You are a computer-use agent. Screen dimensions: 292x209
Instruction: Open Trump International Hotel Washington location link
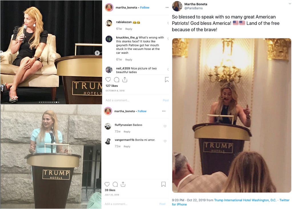[x=245, y=200]
